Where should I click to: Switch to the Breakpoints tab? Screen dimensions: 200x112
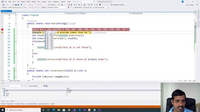pyautogui.click(x=10, y=104)
